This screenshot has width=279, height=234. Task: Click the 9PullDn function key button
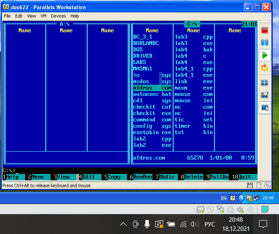coord(217,177)
